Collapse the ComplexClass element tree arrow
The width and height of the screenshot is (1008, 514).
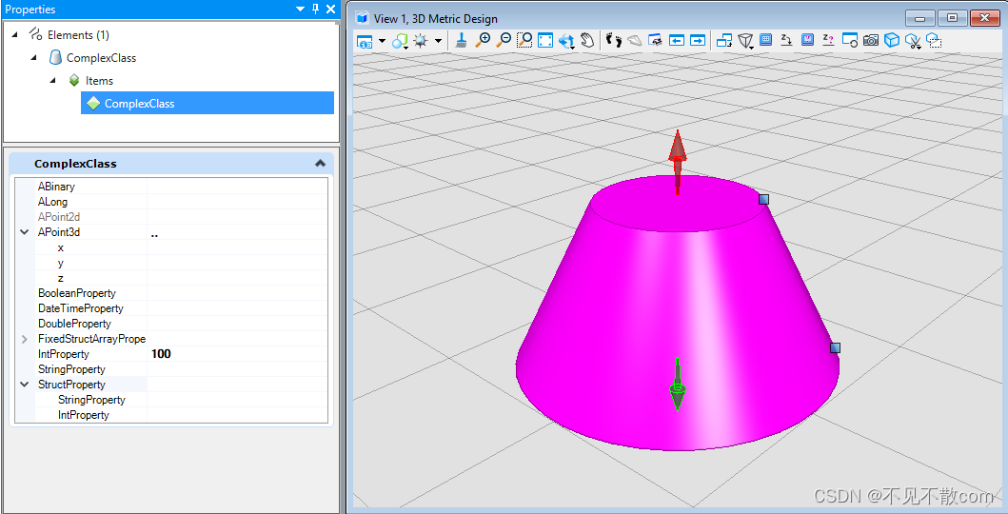pyautogui.click(x=34, y=58)
